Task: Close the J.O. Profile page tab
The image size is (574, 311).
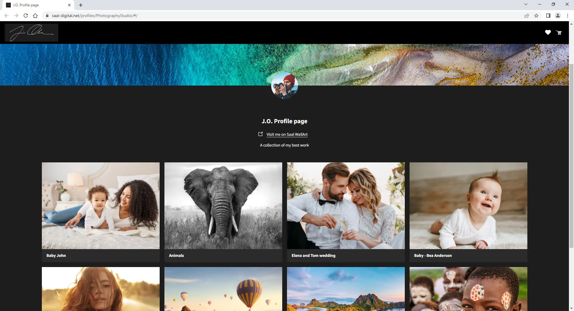Action: pyautogui.click(x=69, y=5)
